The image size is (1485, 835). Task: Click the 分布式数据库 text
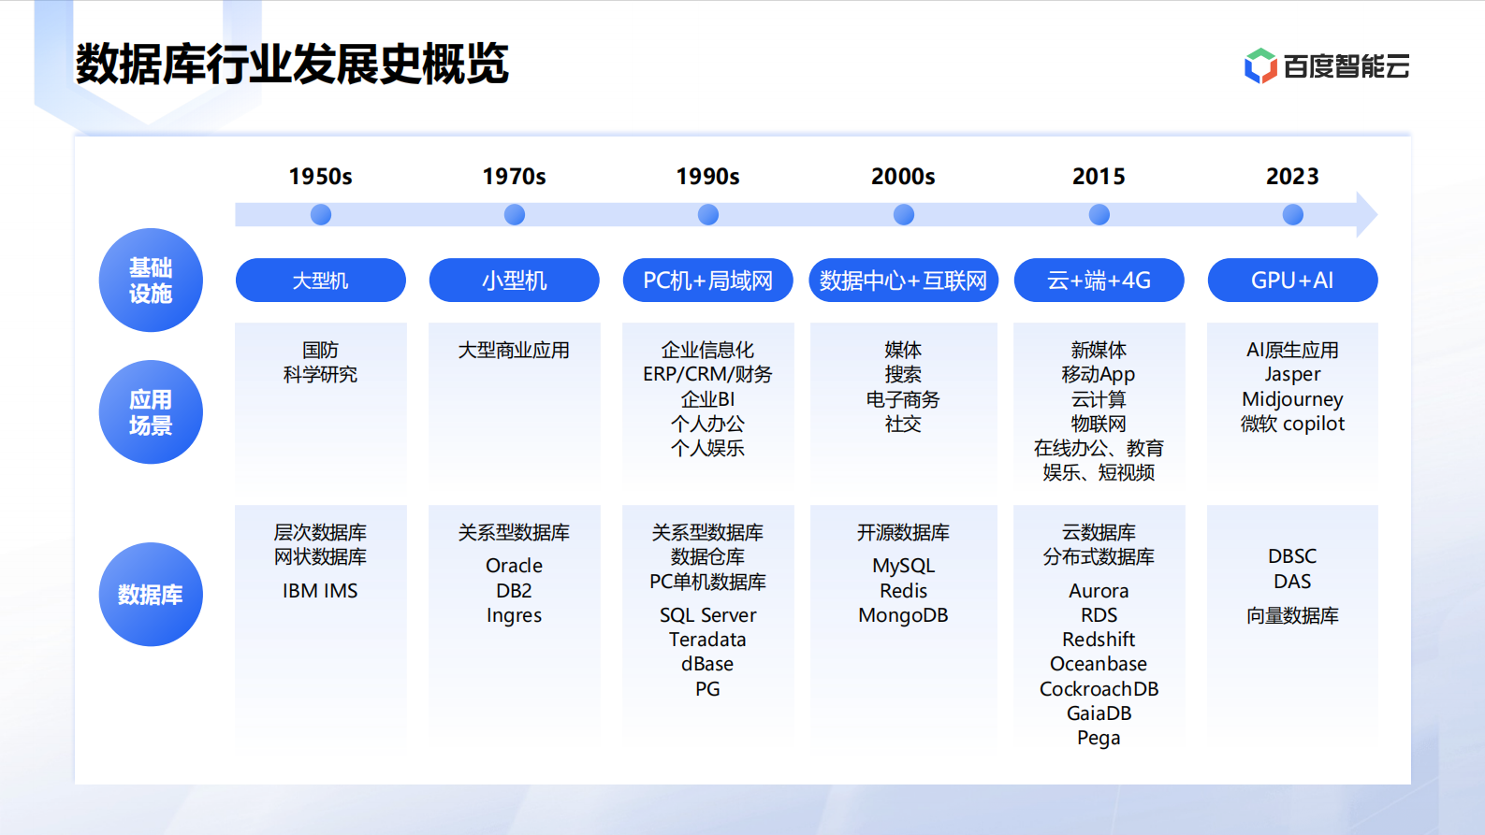[1099, 556]
